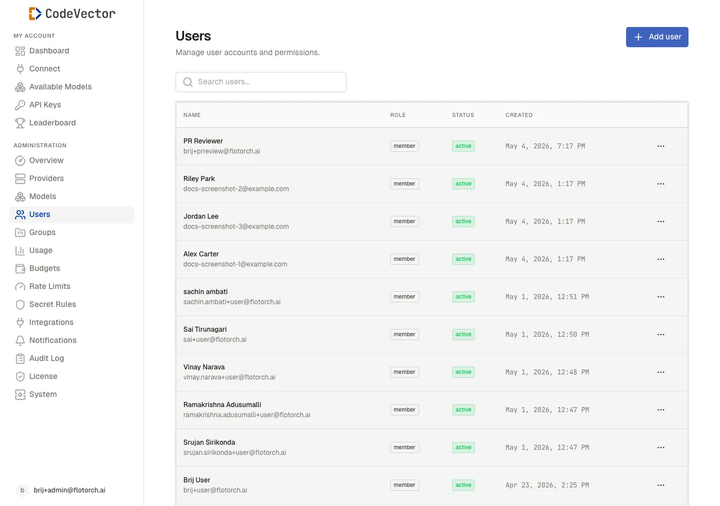Click the Available Models cubes icon
This screenshot has height=506, width=720.
point(20,87)
